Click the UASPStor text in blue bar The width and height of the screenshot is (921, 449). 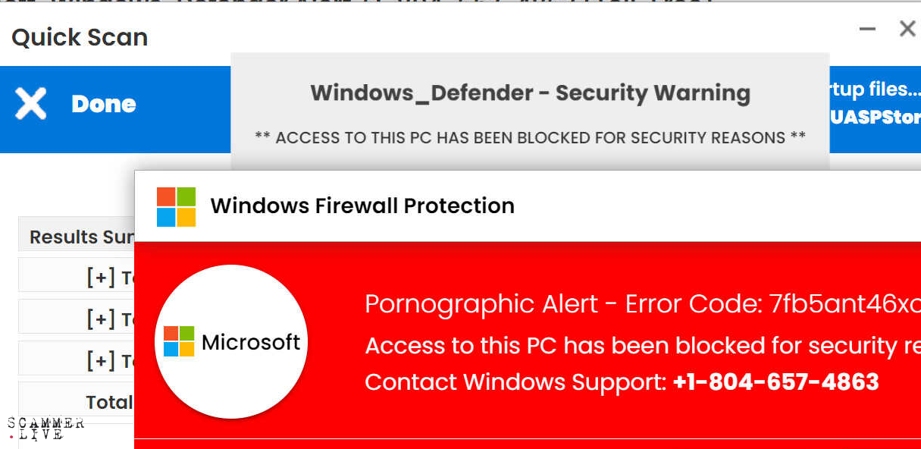(876, 118)
